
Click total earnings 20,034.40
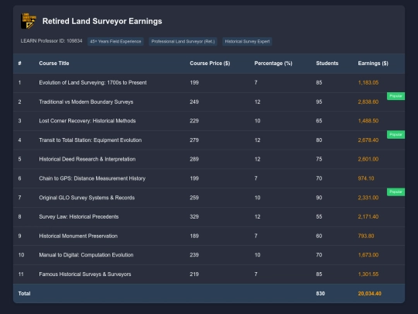click(x=369, y=293)
